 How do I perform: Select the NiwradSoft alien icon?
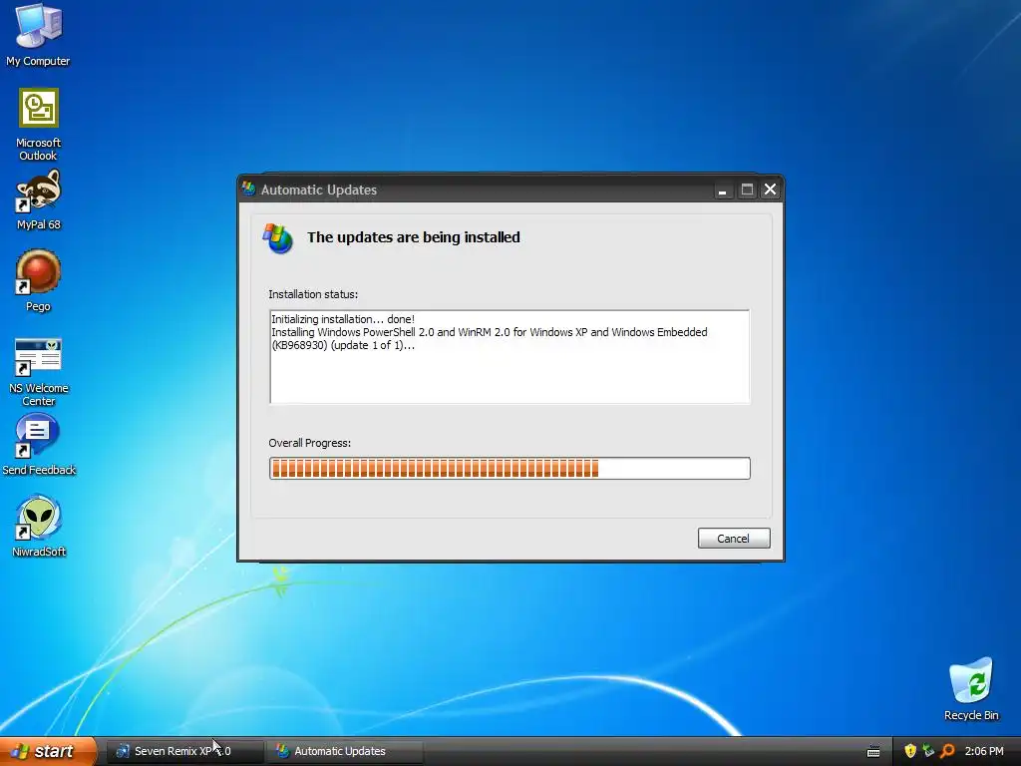tap(39, 527)
